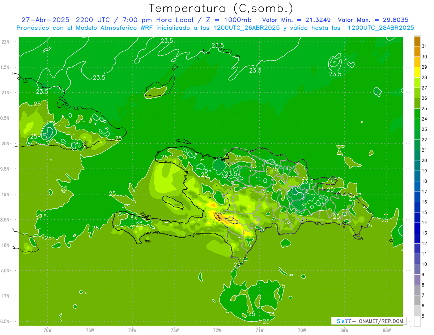Click the latitude label '9.5N'
This screenshot has height=335, width=434.
coord(5,169)
